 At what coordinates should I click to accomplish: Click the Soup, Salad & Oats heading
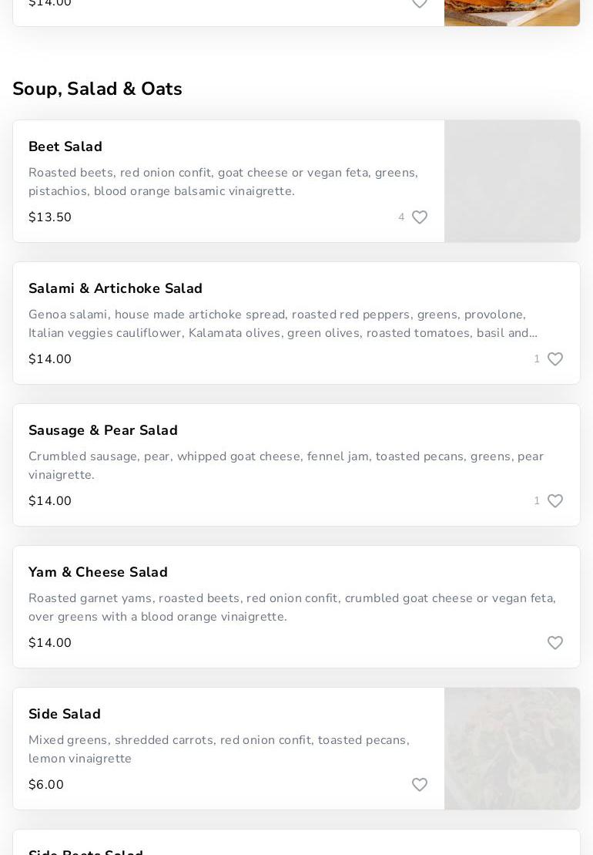click(x=98, y=89)
